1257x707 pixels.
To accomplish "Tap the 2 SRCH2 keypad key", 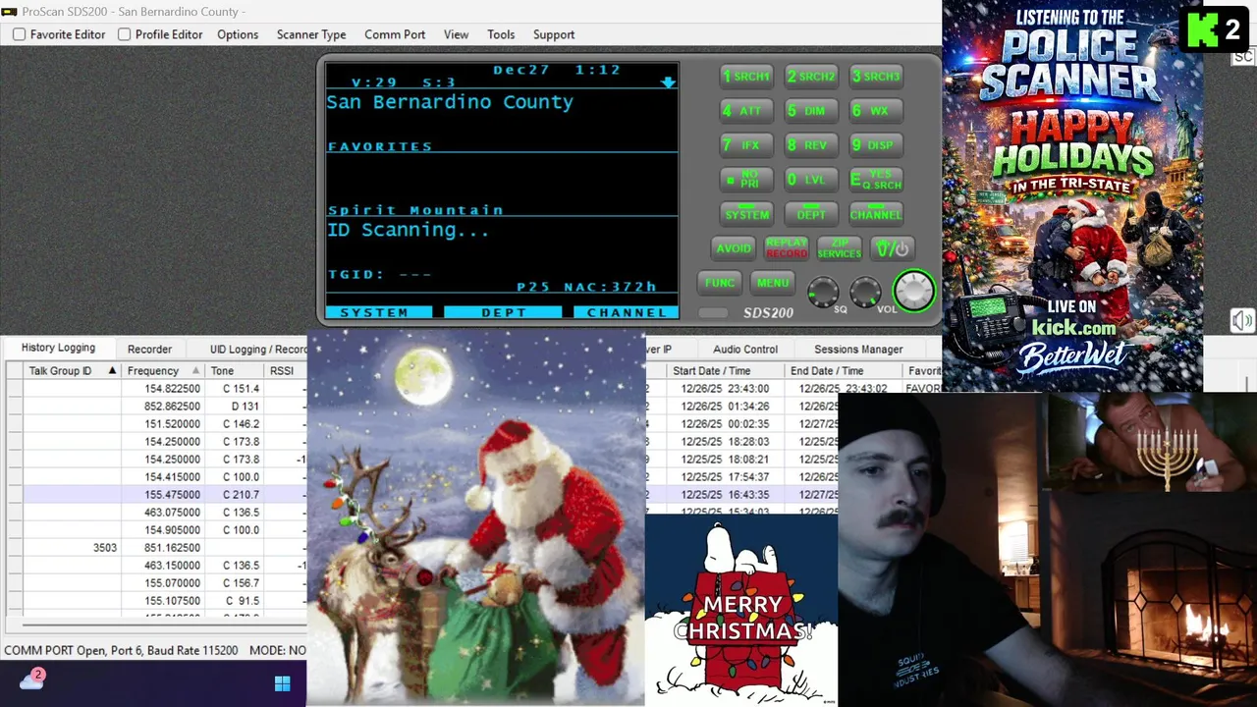I will 812,76.
